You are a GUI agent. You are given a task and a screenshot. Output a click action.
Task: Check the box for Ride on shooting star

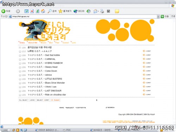(x=20, y=95)
